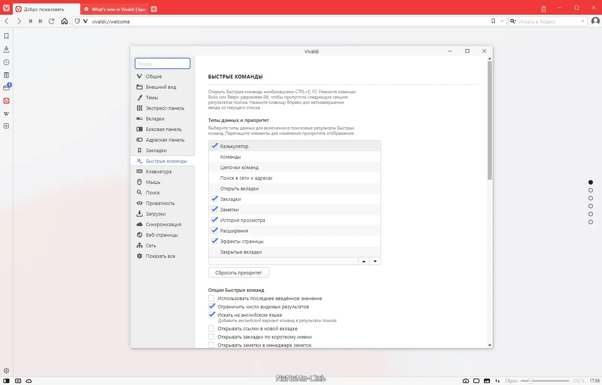602x385 pixels.
Task: Toggle the side panel from status bar
Action: tap(6, 381)
